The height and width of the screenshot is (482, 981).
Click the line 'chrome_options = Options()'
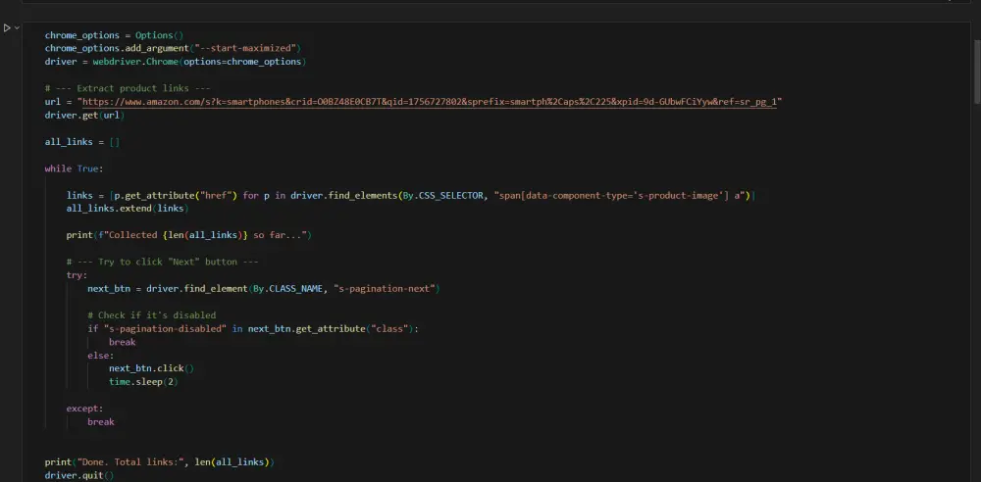(114, 35)
